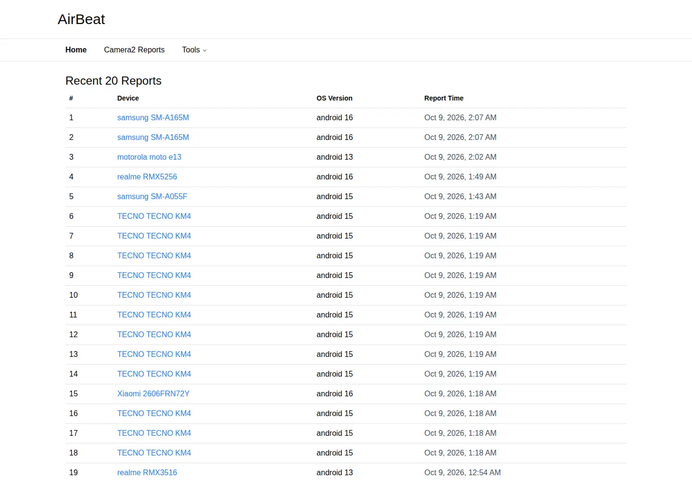Open TECNO TECNO KM4 report in row 11

pos(154,315)
